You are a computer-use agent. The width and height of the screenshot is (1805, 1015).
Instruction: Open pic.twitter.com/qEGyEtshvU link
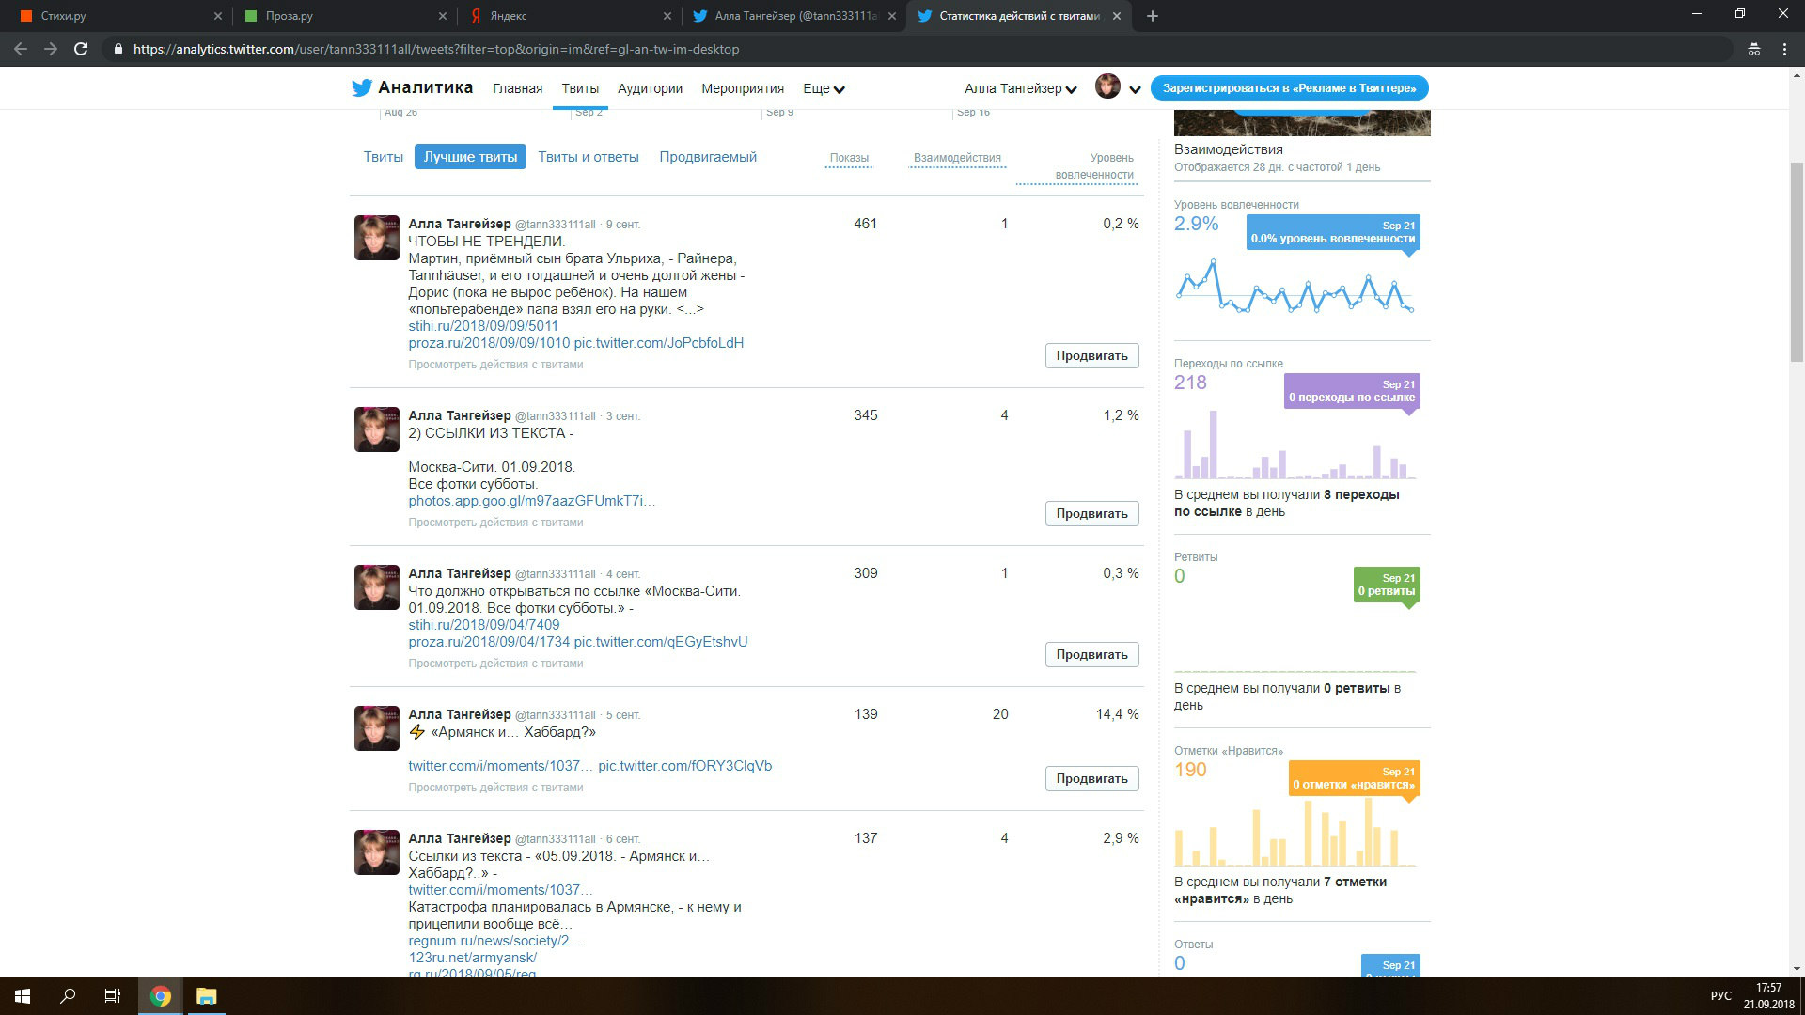[x=661, y=642]
